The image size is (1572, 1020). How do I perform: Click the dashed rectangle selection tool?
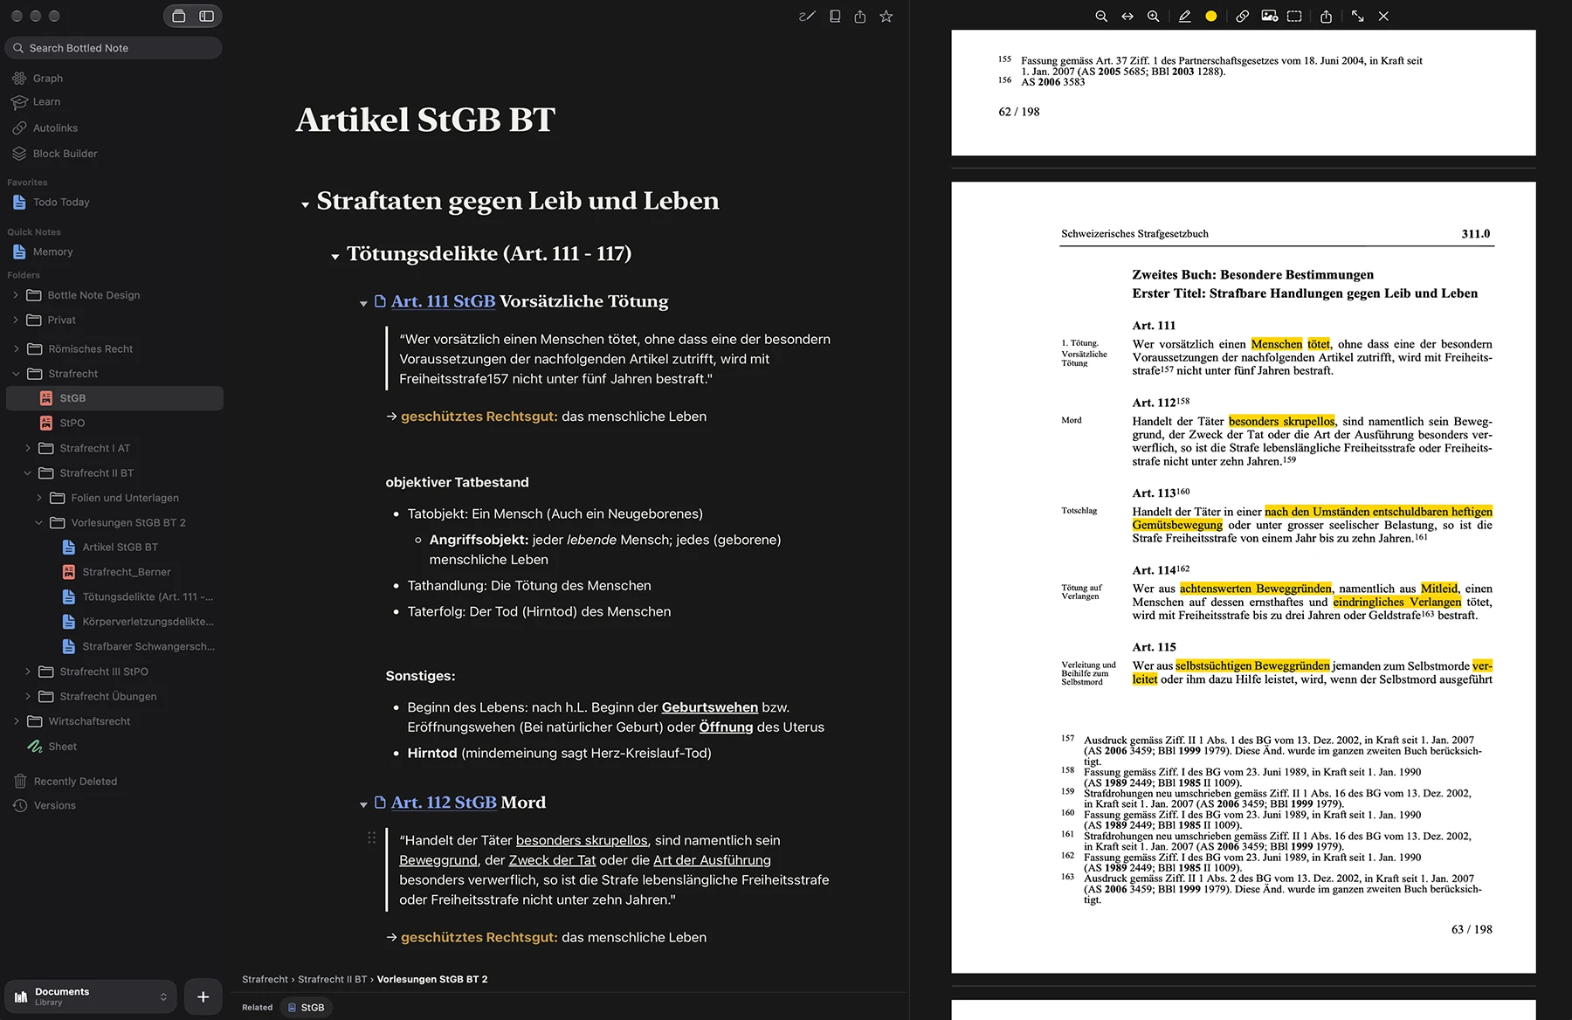pyautogui.click(x=1295, y=16)
